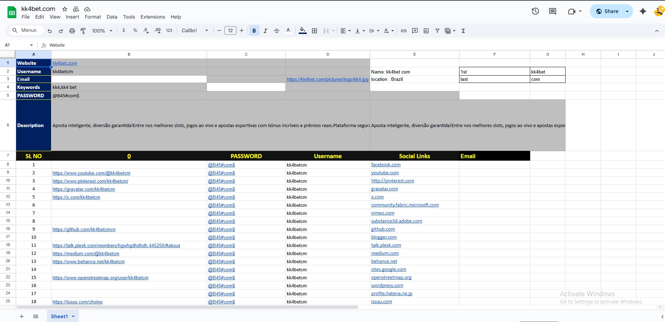This screenshot has height=322, width=665.
Task: Apply borders with the Borders icon
Action: click(314, 31)
